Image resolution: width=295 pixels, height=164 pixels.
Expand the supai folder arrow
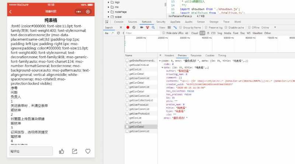pyautogui.click(x=108, y=17)
